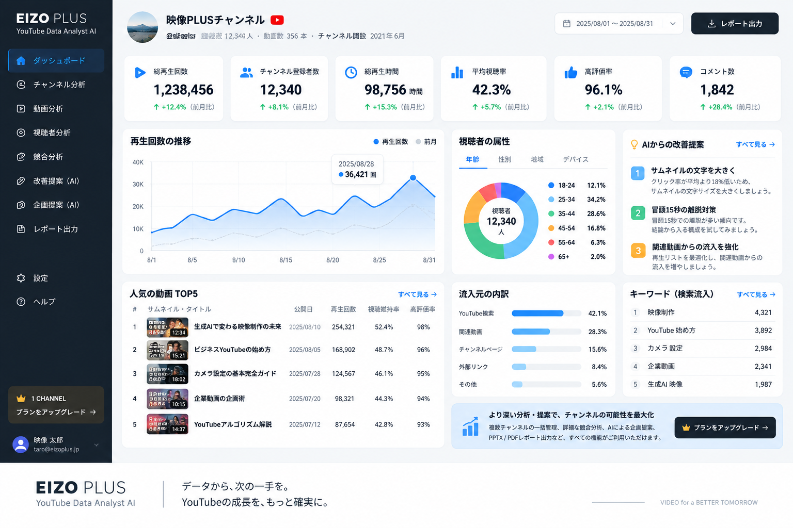Toggle the 45-54 age legend entry

coord(577,228)
